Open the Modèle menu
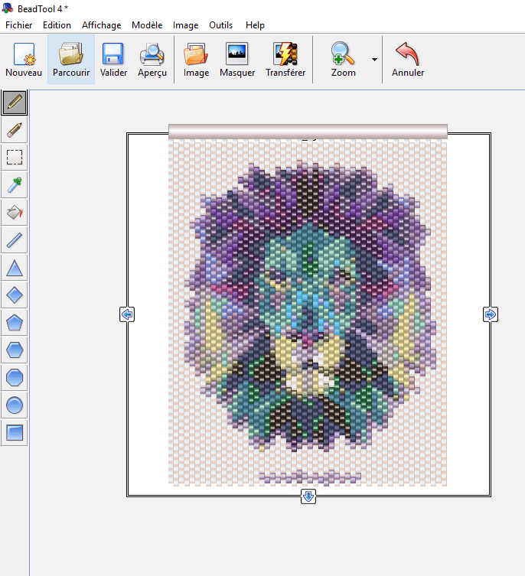This screenshot has height=576, width=525. tap(146, 25)
